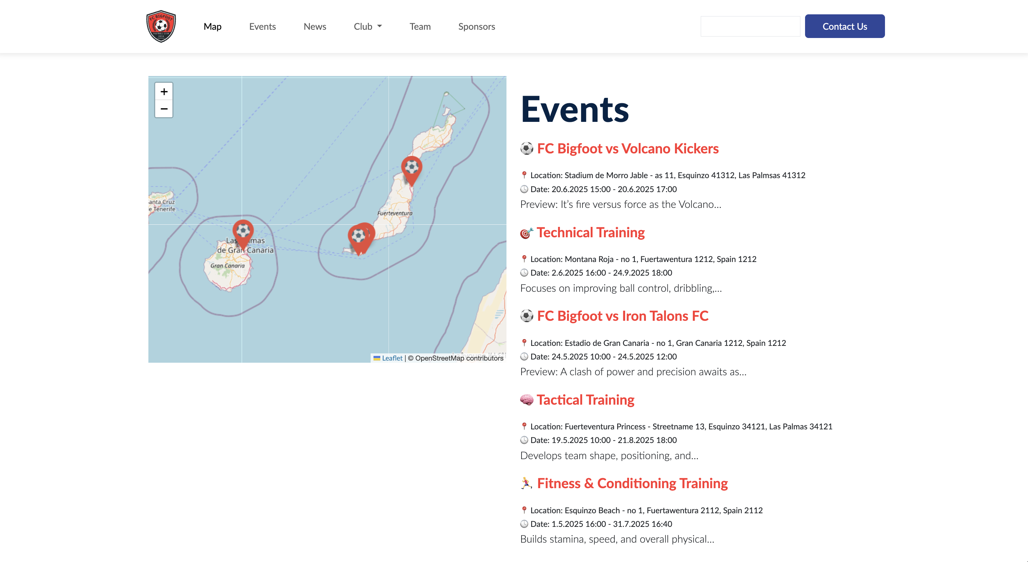The height and width of the screenshot is (562, 1028).
Task: Expand the Club dropdown menu
Action: (367, 27)
